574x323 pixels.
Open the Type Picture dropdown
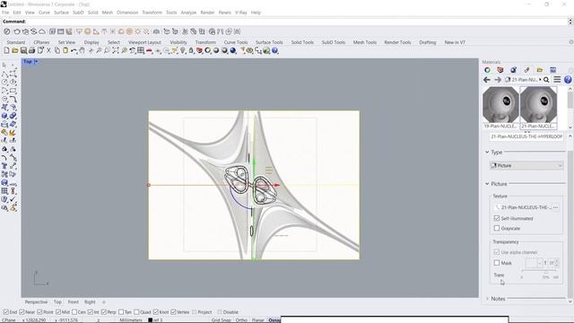point(526,165)
